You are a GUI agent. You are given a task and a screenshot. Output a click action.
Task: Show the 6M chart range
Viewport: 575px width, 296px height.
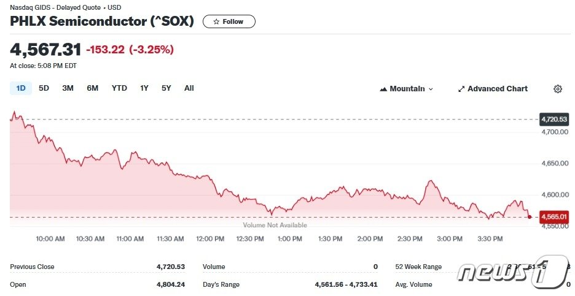[x=92, y=88]
